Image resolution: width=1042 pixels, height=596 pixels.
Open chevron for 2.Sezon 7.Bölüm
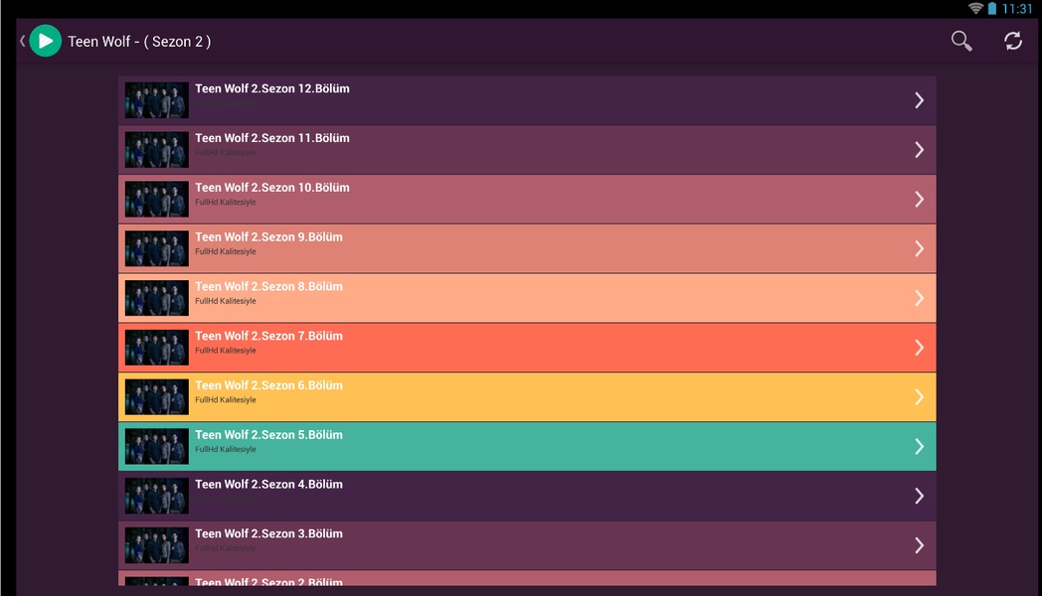coord(919,348)
